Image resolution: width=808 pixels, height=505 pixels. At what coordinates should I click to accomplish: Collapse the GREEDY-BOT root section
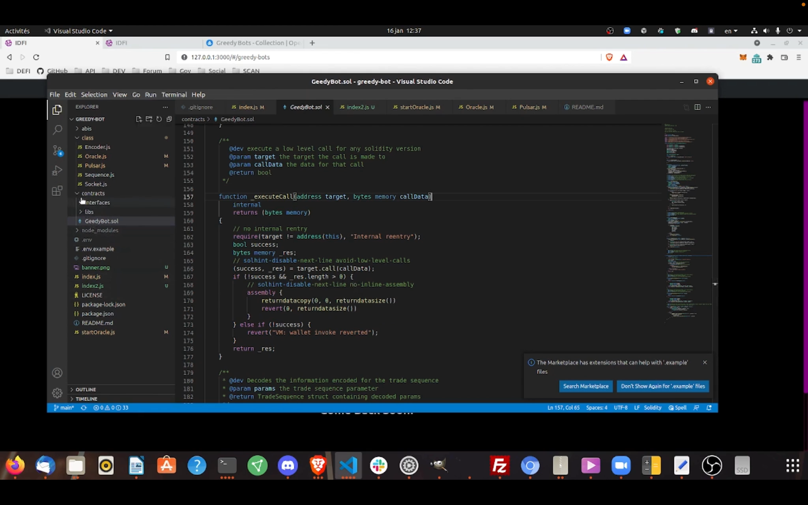click(90, 119)
